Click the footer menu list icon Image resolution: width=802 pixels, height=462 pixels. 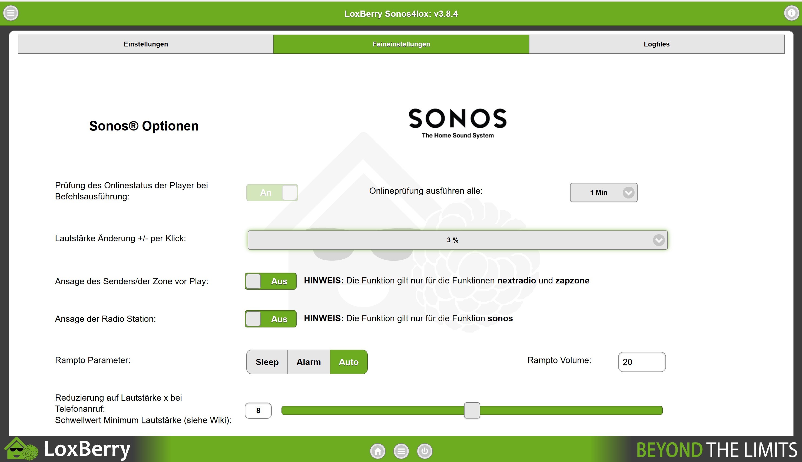pos(401,451)
